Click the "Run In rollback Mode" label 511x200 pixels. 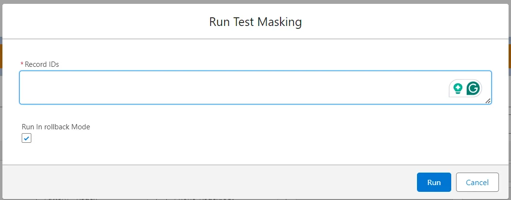56,127
